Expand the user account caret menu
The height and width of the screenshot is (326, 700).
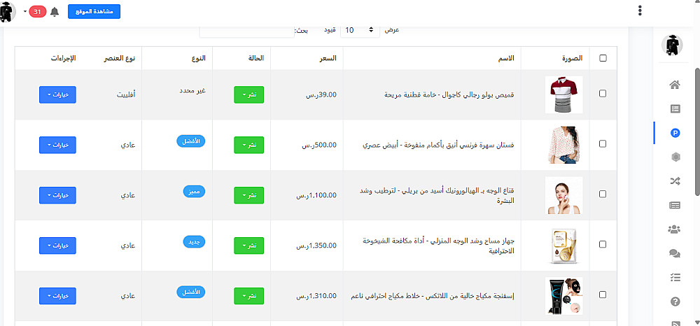[24, 10]
